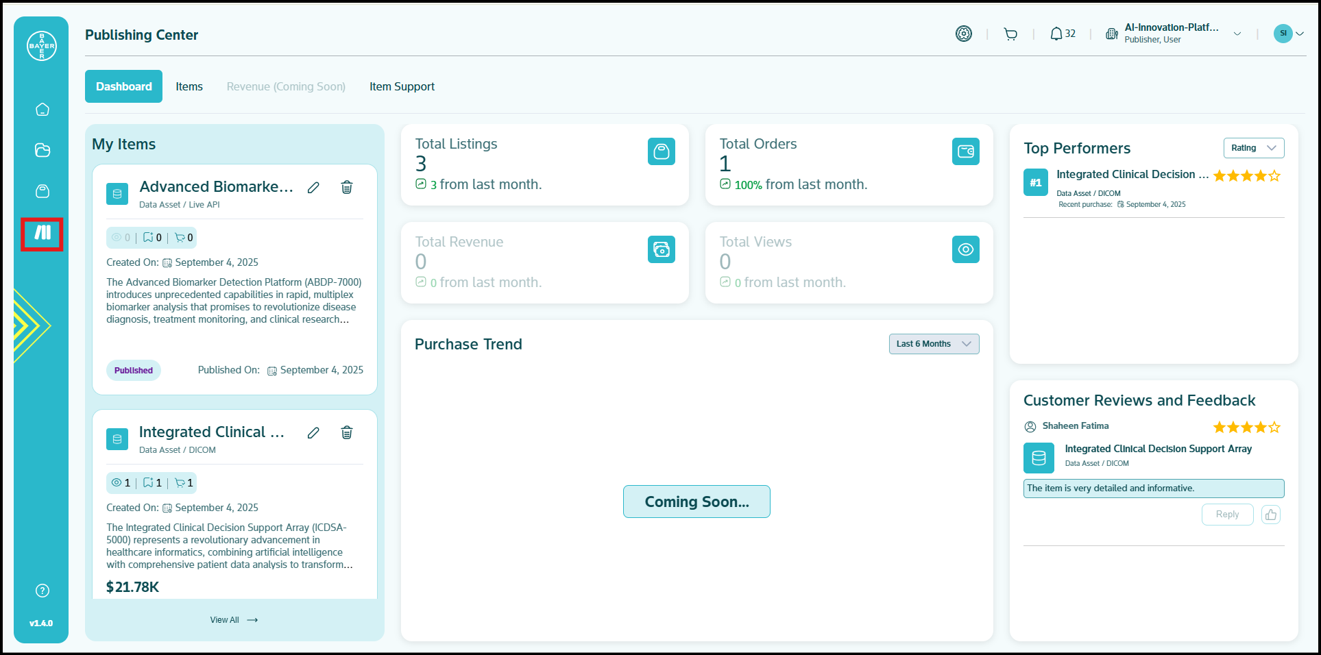
Task: Click the help question mark icon
Action: [43, 591]
